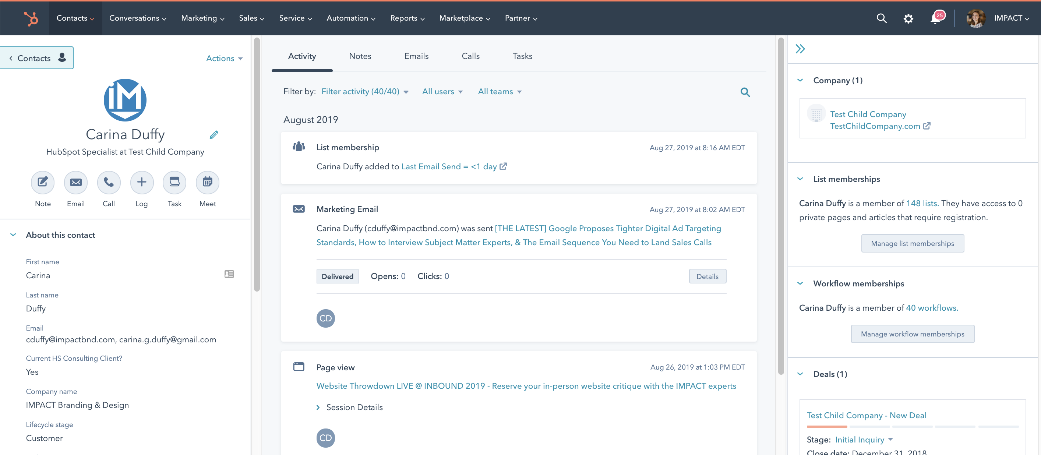
Task: Click Manage list memberships button
Action: click(x=912, y=243)
